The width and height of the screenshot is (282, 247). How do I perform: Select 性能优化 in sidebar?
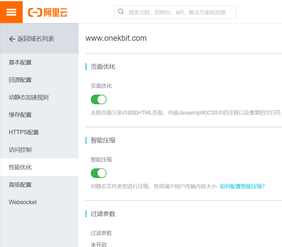(20, 167)
